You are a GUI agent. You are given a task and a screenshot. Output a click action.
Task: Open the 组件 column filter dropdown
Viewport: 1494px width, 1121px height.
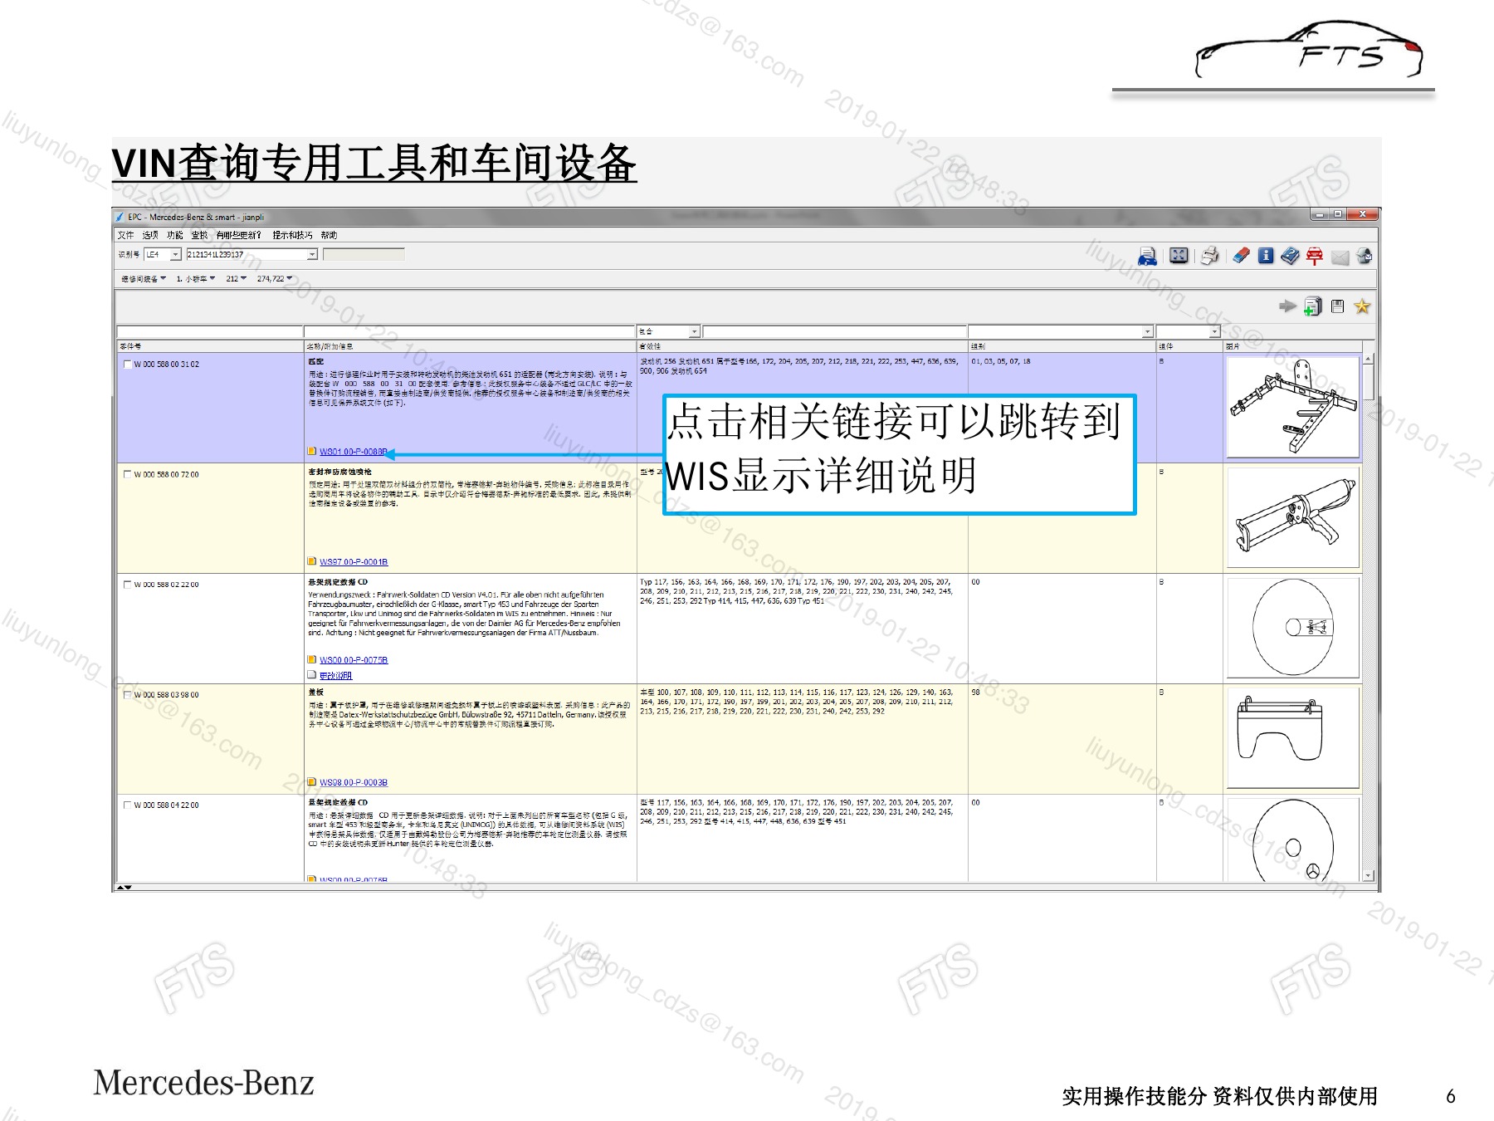pyautogui.click(x=1214, y=331)
